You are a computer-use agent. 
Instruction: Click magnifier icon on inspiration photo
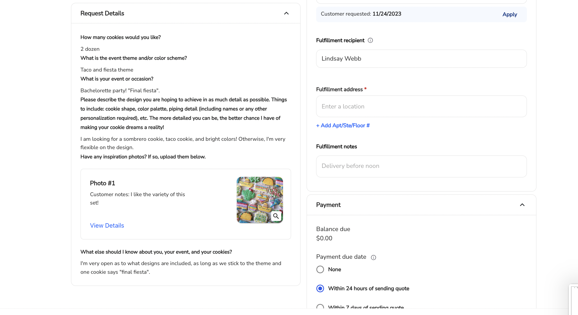(x=276, y=216)
